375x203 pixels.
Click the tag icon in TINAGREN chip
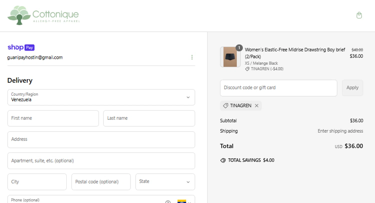pos(225,106)
